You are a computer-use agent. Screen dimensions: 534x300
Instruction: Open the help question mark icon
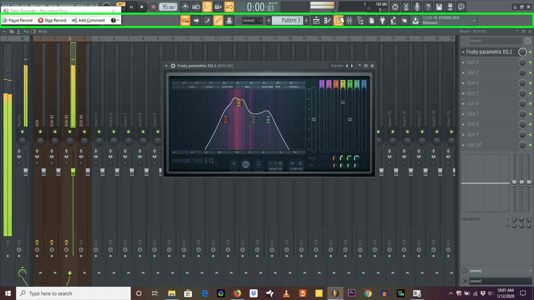click(x=428, y=7)
